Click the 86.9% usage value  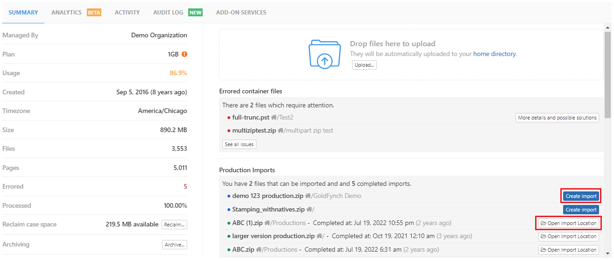(178, 73)
